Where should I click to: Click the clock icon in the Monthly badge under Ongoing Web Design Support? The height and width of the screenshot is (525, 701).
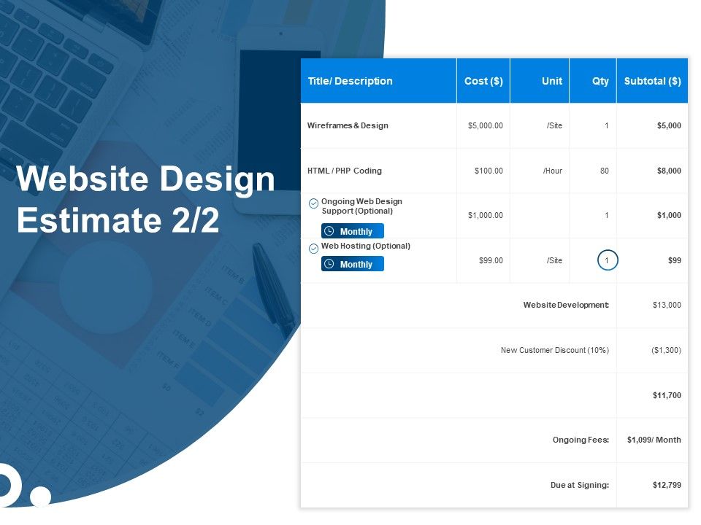tap(329, 231)
